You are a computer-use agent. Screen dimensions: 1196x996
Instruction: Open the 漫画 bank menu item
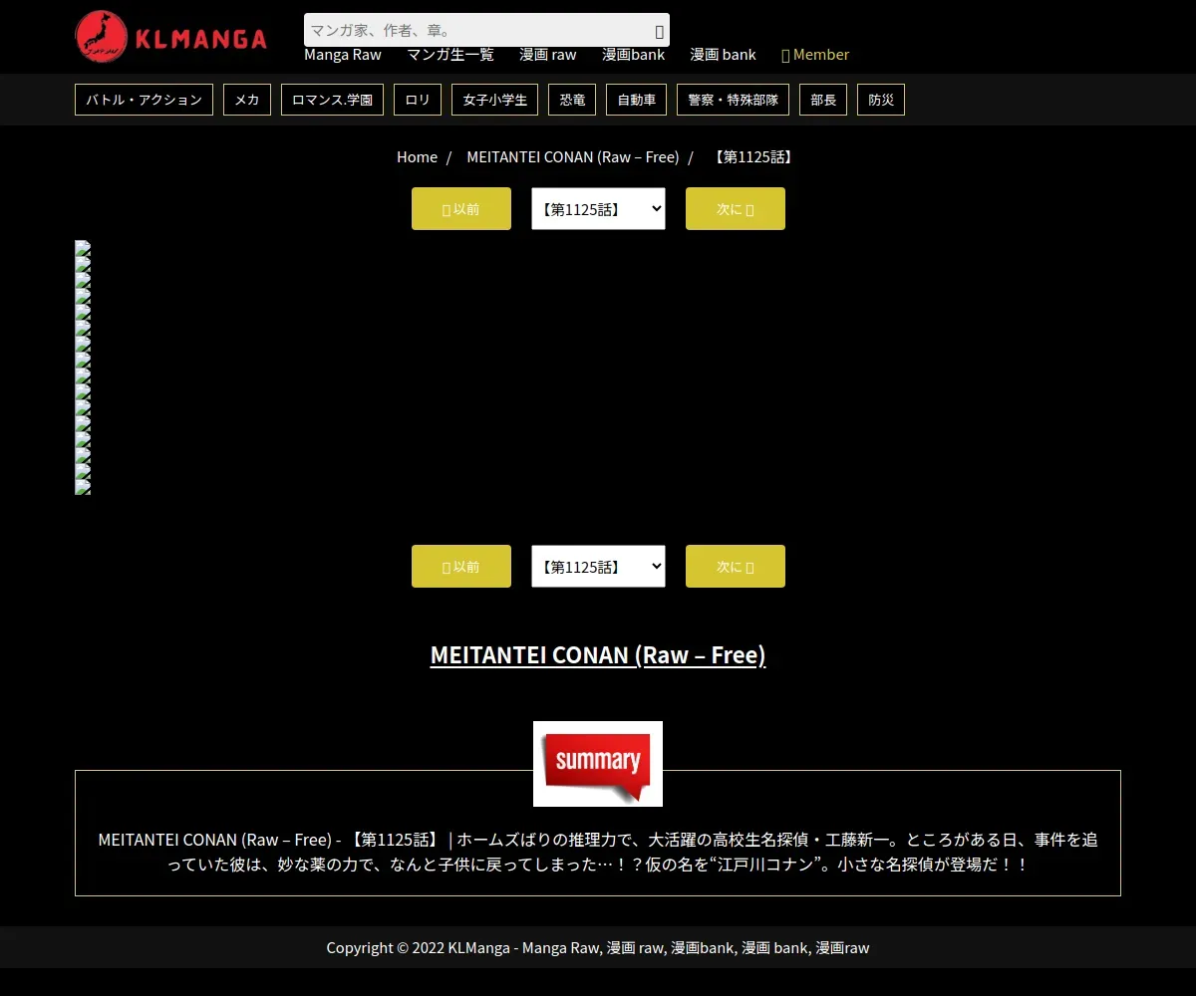(x=724, y=55)
